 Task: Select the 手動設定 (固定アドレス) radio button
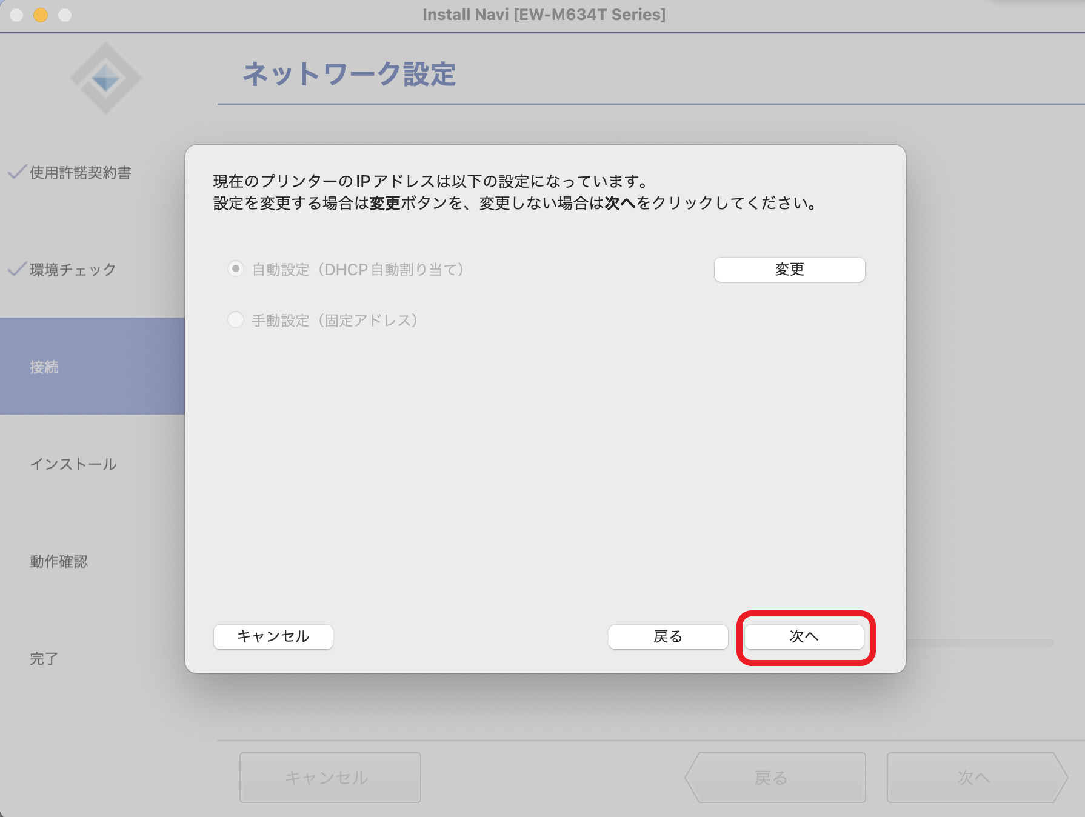(236, 319)
